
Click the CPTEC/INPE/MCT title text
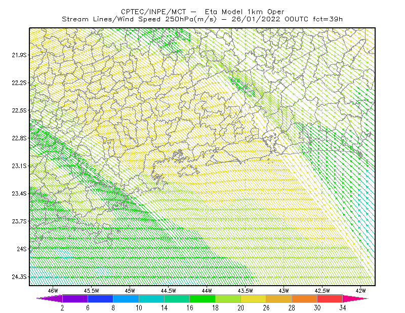[x=153, y=12]
